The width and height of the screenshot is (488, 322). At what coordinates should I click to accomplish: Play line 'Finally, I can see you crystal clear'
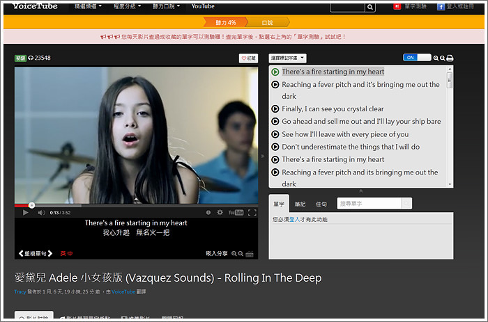click(x=275, y=108)
